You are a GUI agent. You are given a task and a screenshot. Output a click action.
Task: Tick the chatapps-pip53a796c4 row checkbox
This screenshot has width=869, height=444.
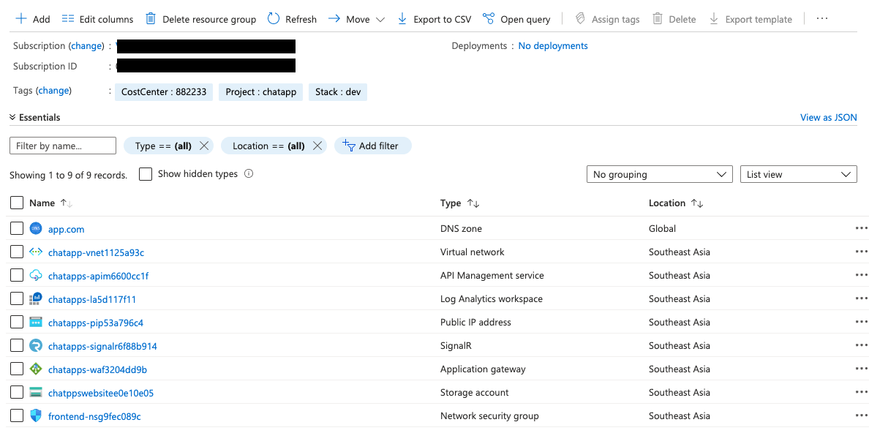point(17,322)
